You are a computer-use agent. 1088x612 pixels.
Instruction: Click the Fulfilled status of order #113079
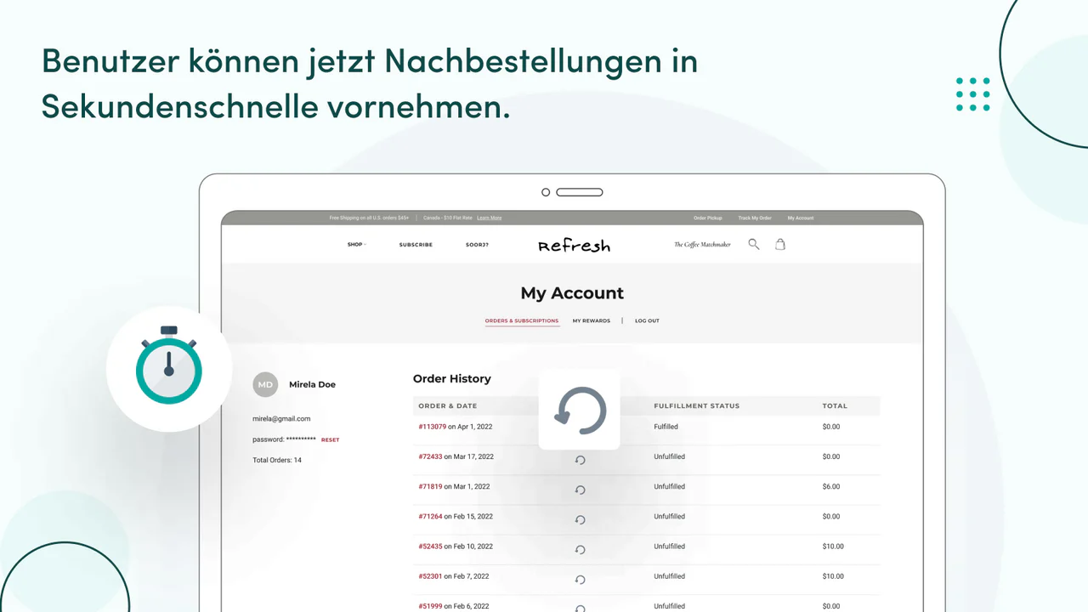666,427
